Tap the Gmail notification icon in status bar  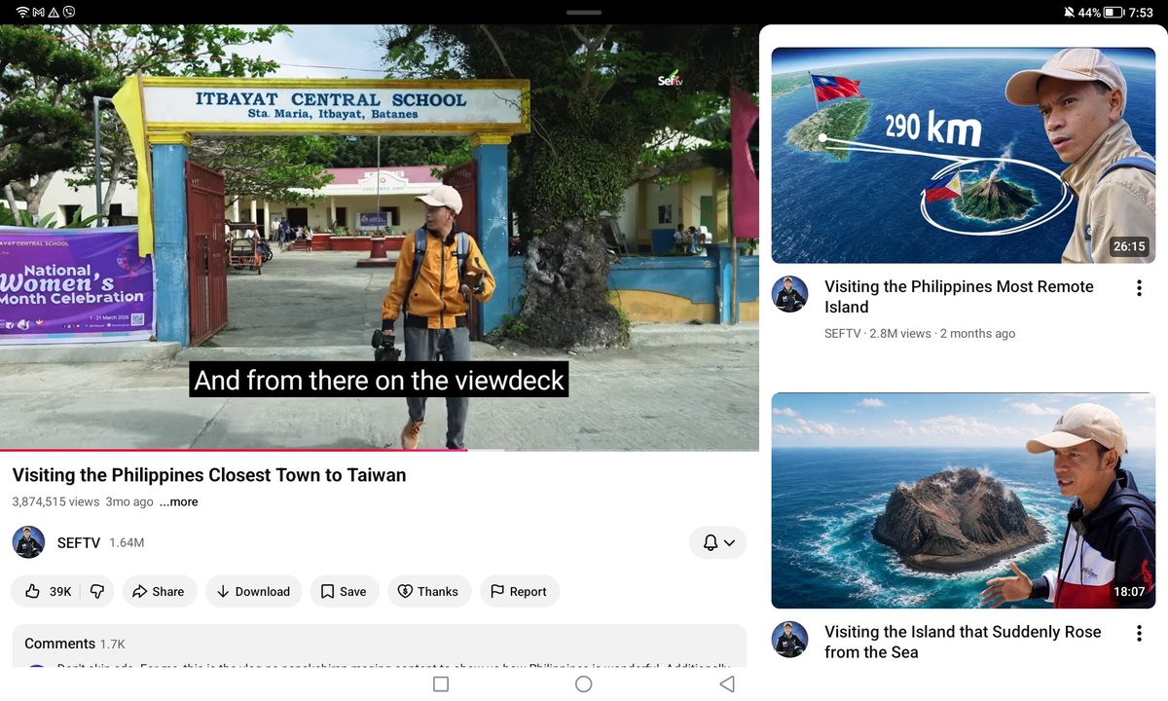[38, 12]
